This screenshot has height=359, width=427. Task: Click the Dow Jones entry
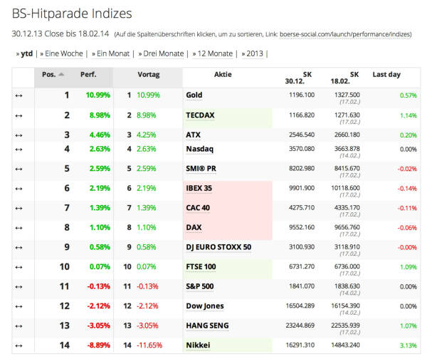(x=204, y=306)
